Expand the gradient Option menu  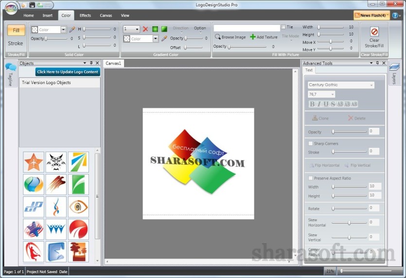(200, 30)
